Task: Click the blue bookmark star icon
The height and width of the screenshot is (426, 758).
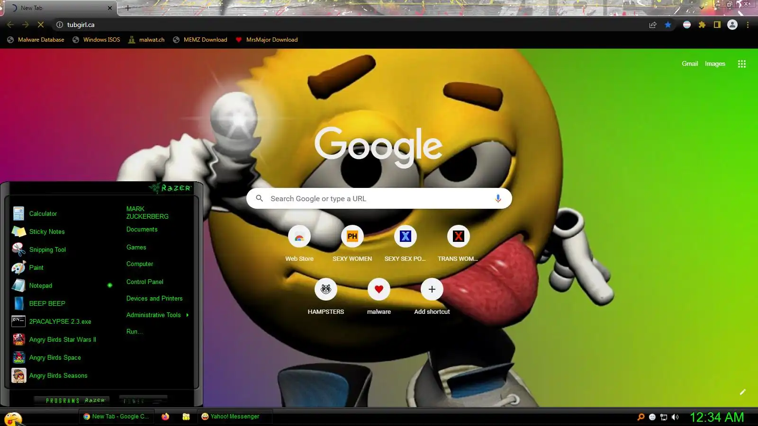Action: (668, 25)
